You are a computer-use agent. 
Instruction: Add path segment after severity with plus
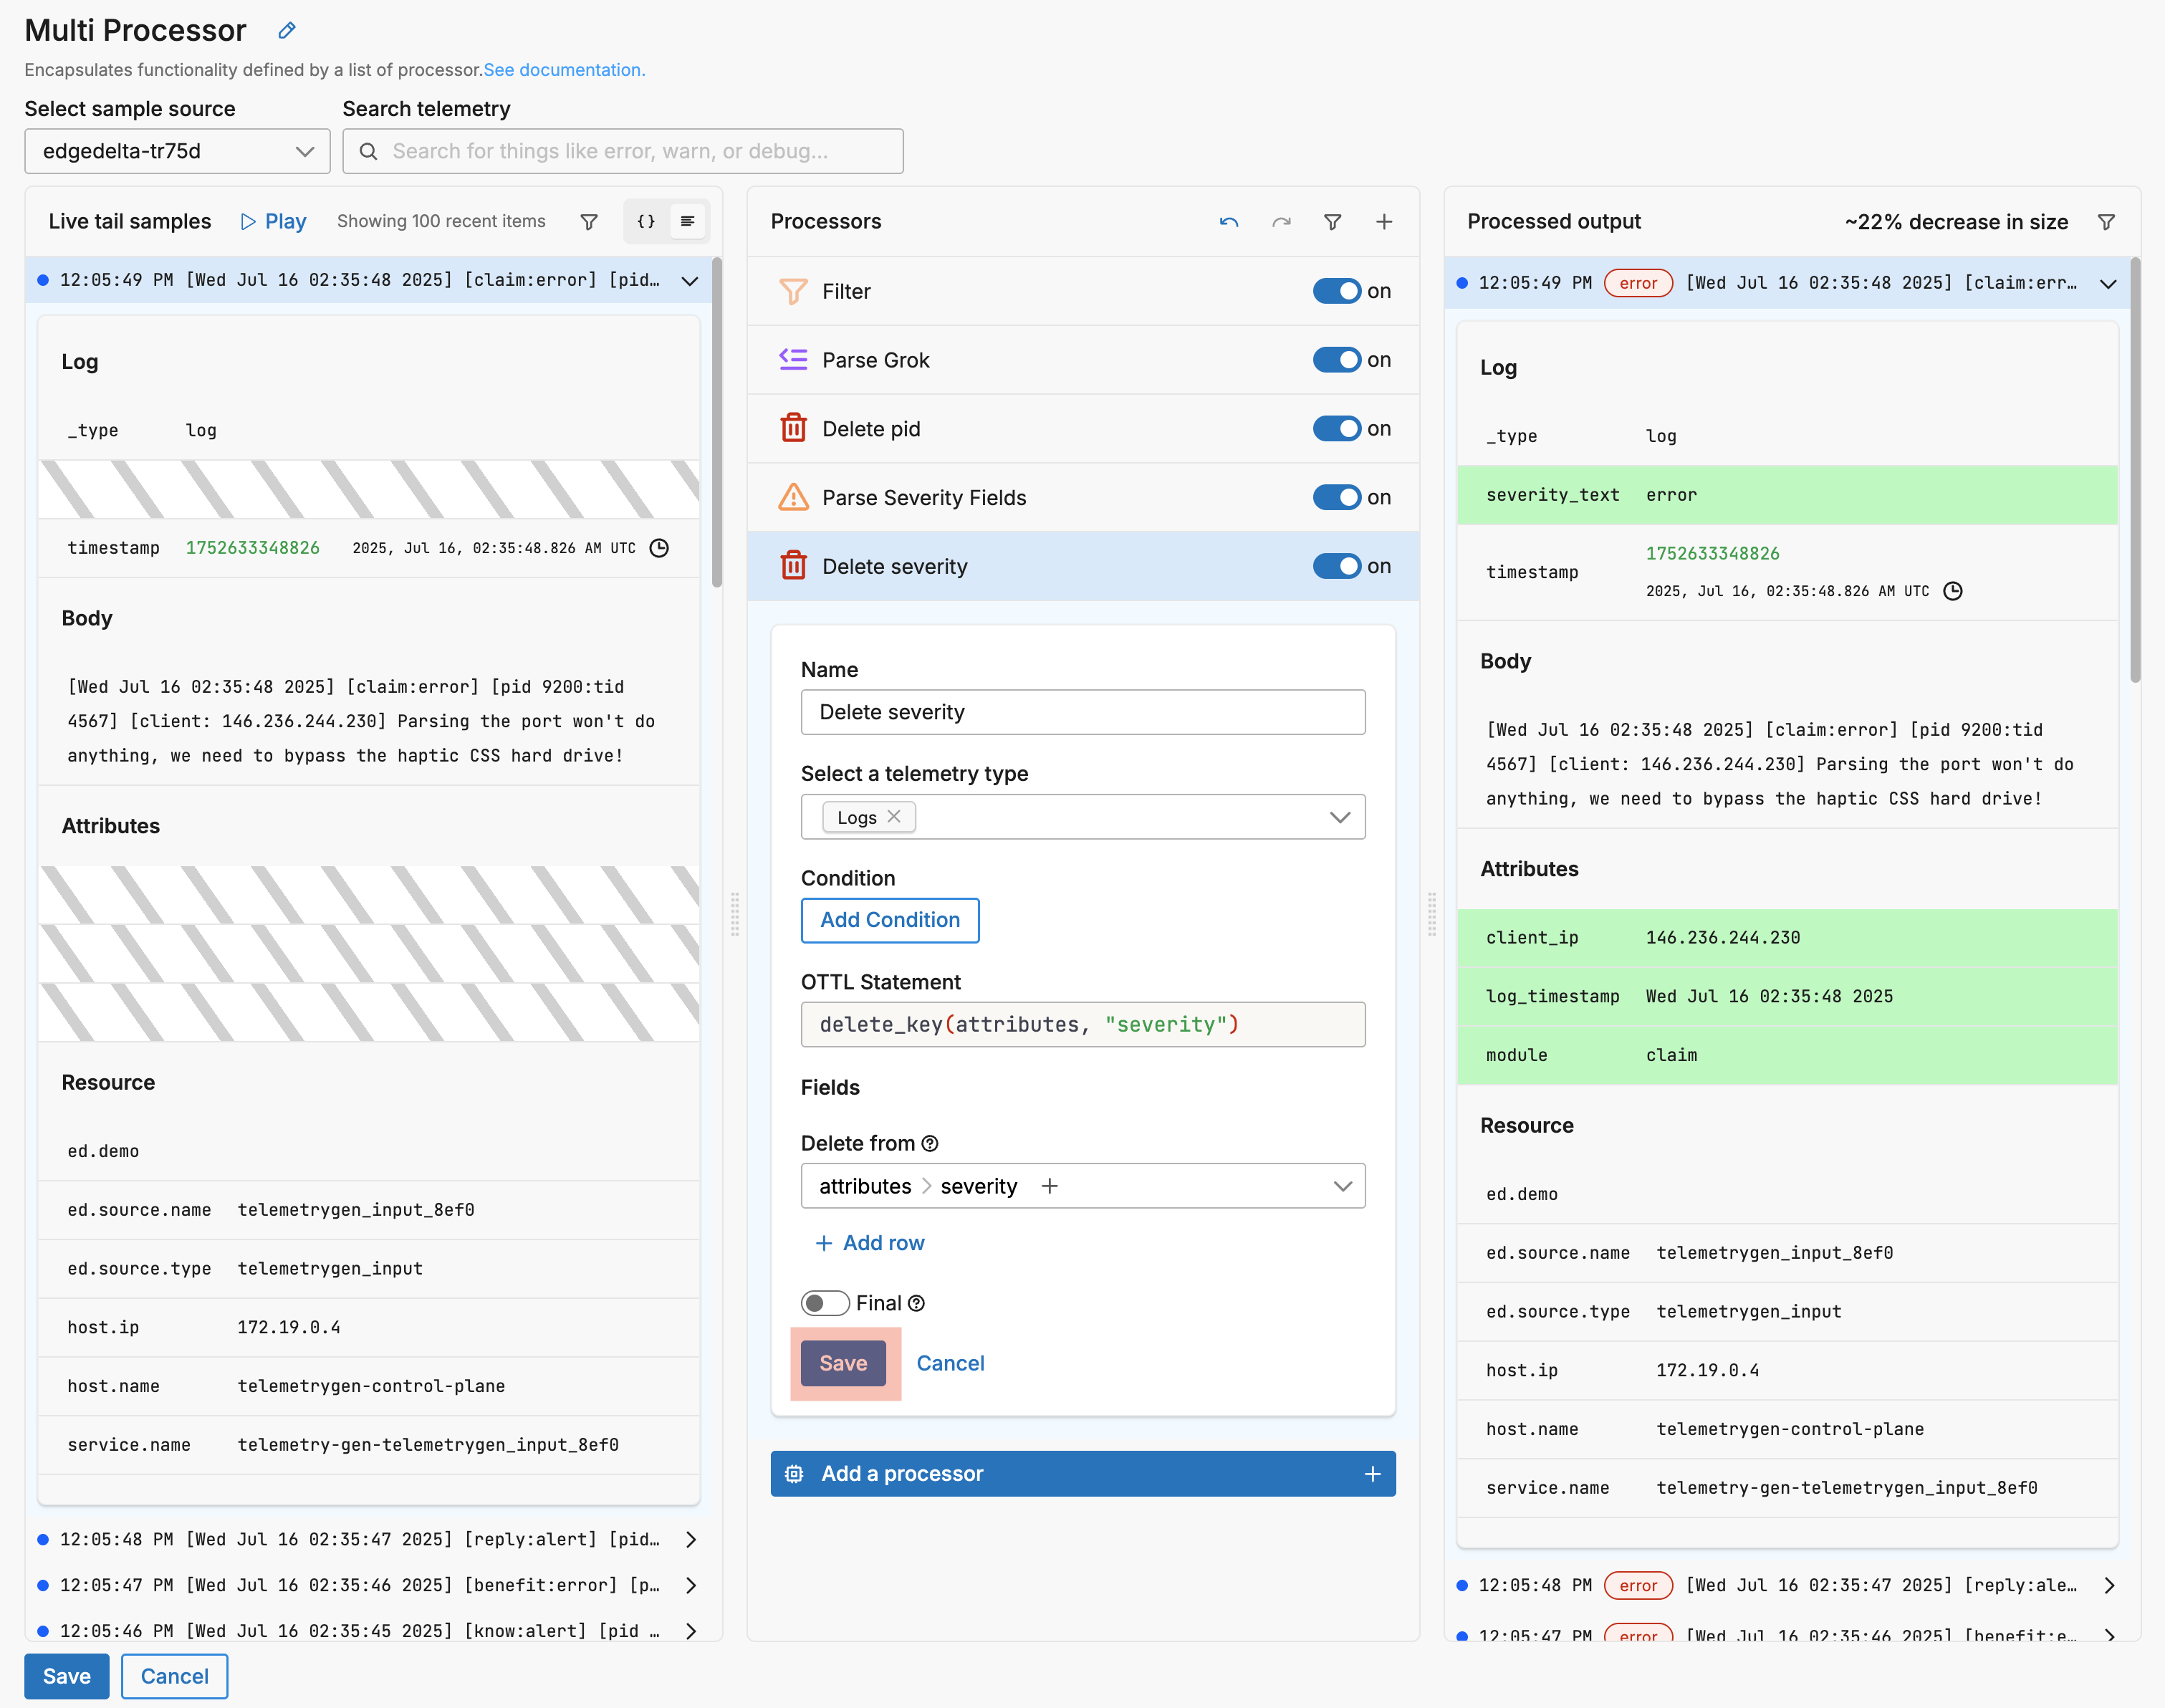click(1049, 1186)
